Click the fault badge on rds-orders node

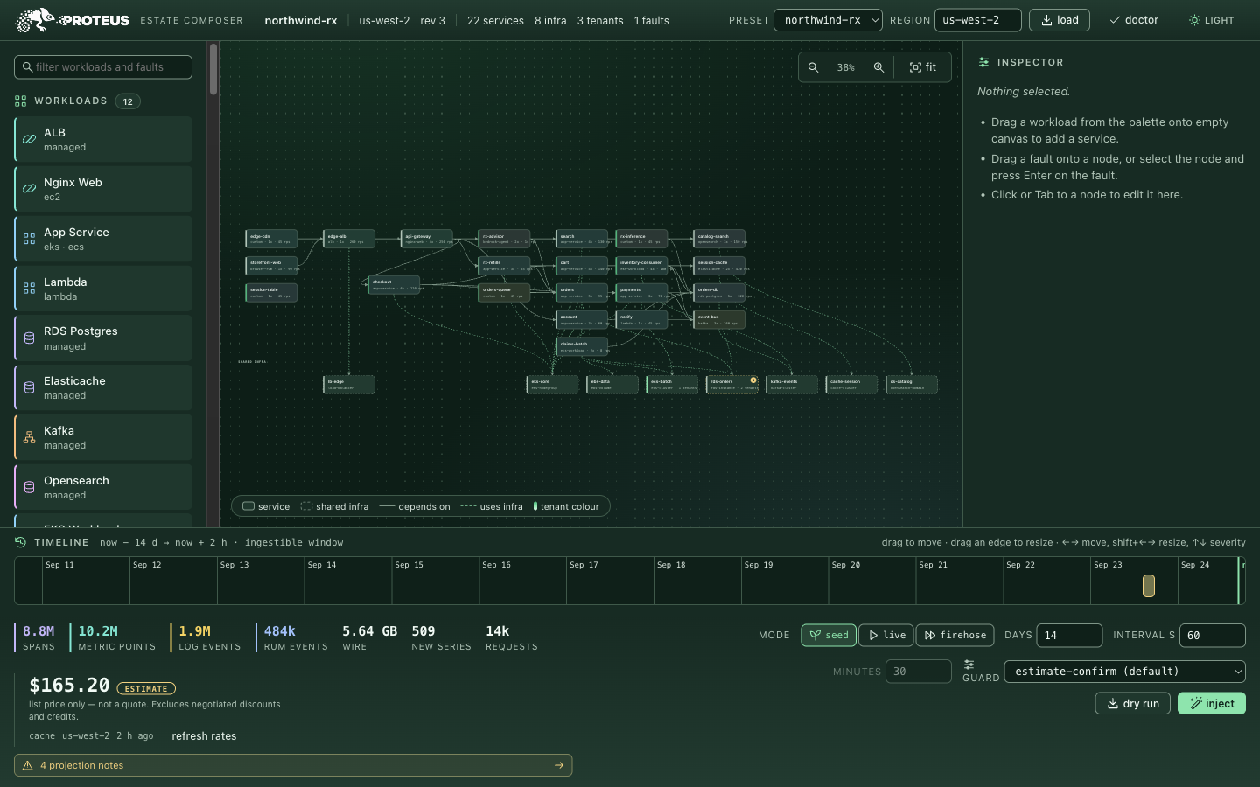753,380
